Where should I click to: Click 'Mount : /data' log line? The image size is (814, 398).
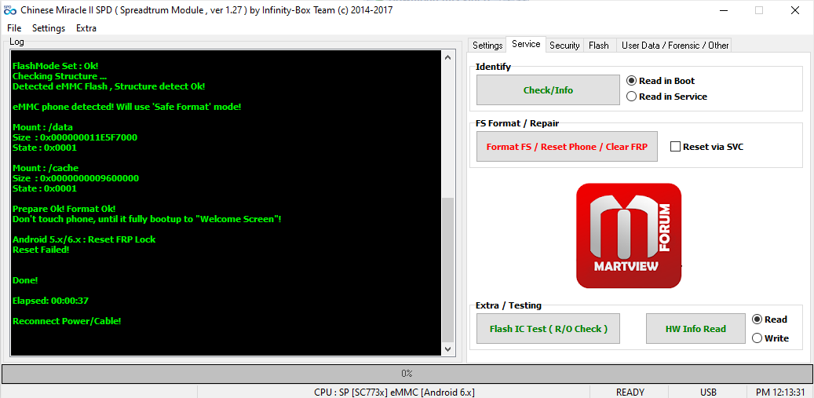click(42, 127)
